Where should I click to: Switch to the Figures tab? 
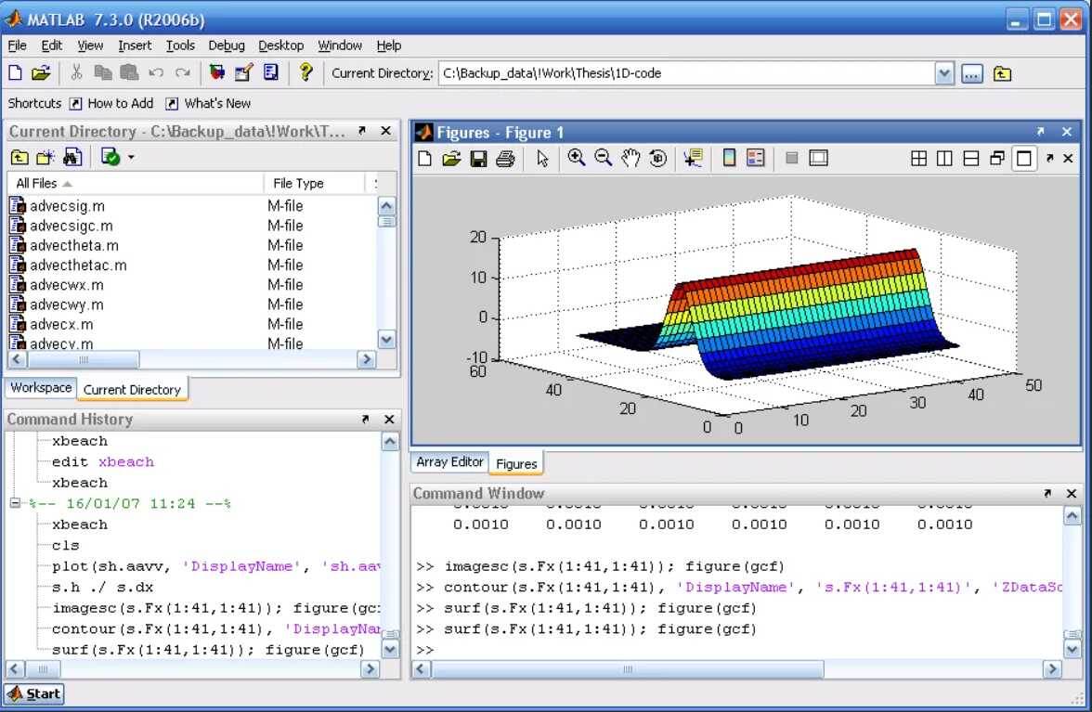coord(516,463)
